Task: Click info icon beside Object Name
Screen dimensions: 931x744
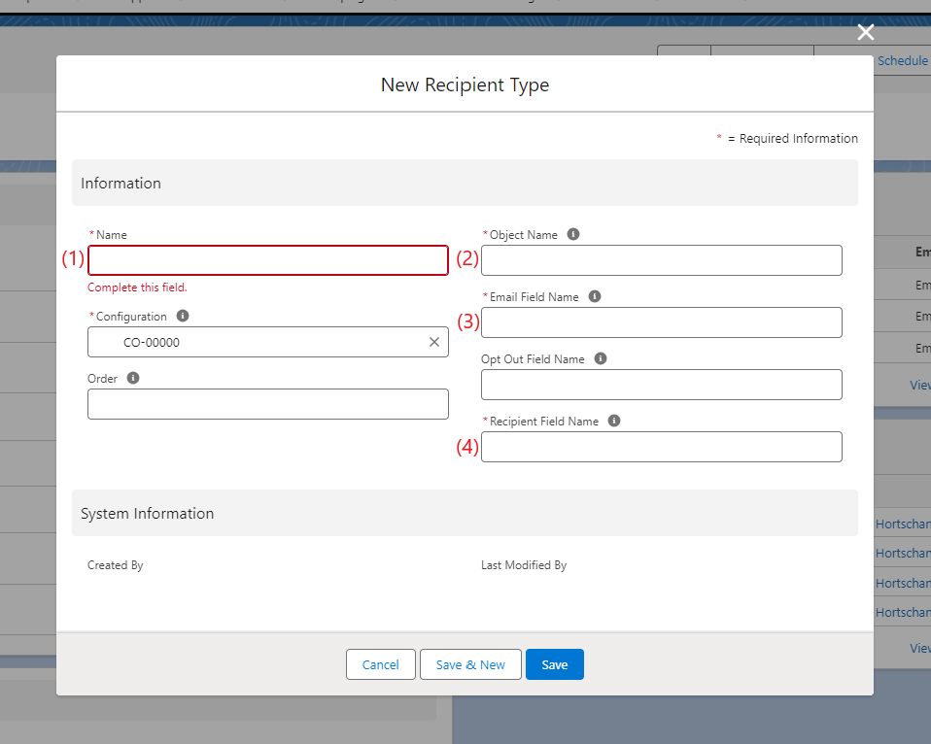Action: coord(573,234)
